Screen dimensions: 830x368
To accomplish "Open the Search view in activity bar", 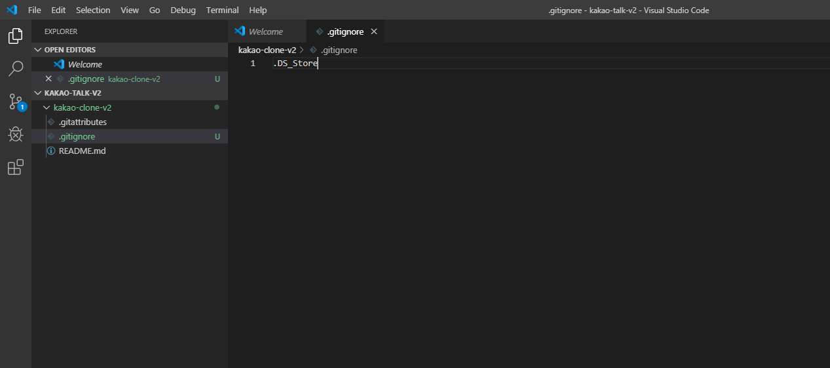I will (x=16, y=68).
